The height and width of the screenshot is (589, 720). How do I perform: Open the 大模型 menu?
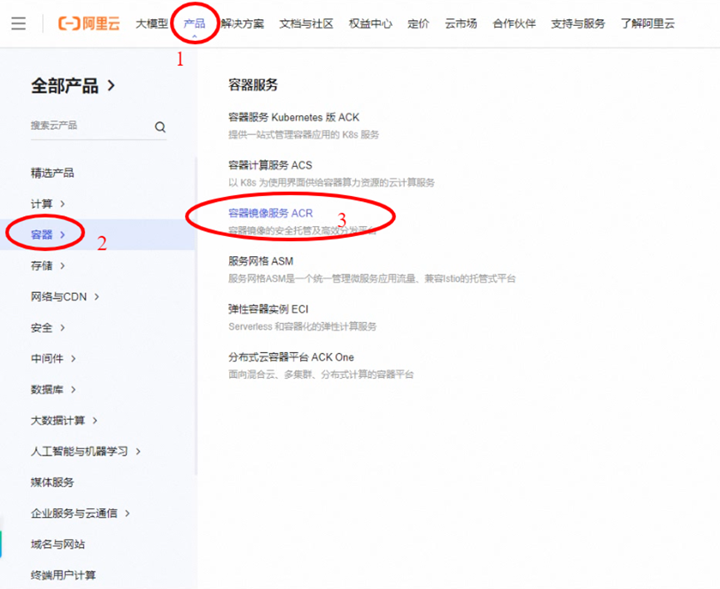(152, 23)
